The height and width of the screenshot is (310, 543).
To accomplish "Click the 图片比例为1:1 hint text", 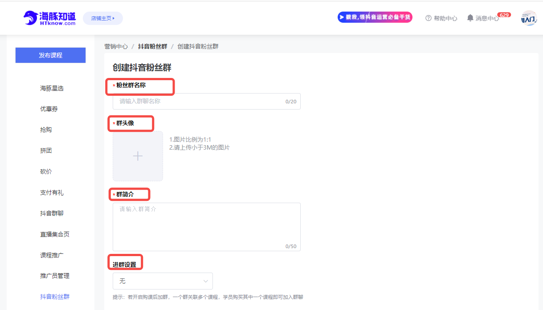I will (x=190, y=139).
